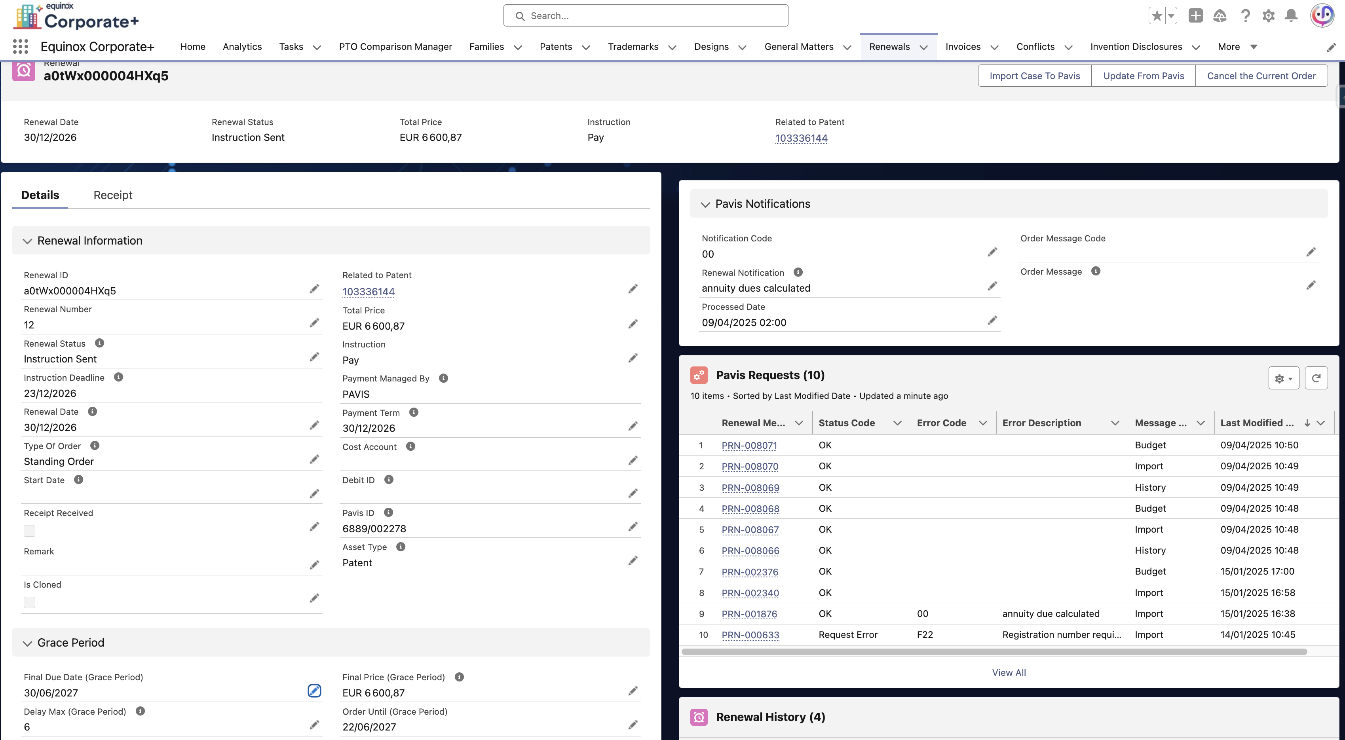The height and width of the screenshot is (740, 1345).
Task: Click the notifications bell icon
Action: pos(1291,16)
